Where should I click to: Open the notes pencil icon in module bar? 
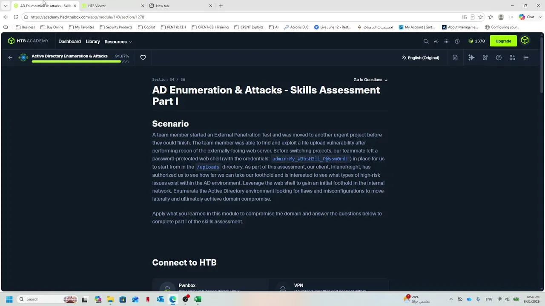click(x=485, y=58)
